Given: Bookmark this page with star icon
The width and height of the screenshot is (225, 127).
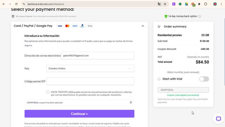Looking at the screenshot, I should click(x=165, y=4).
